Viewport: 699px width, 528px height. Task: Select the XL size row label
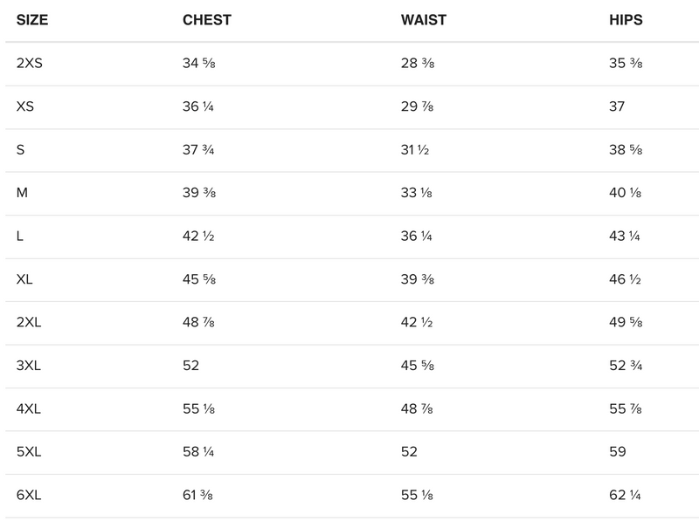(x=25, y=279)
